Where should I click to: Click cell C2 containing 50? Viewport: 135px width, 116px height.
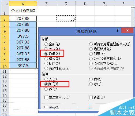[x=66, y=19]
